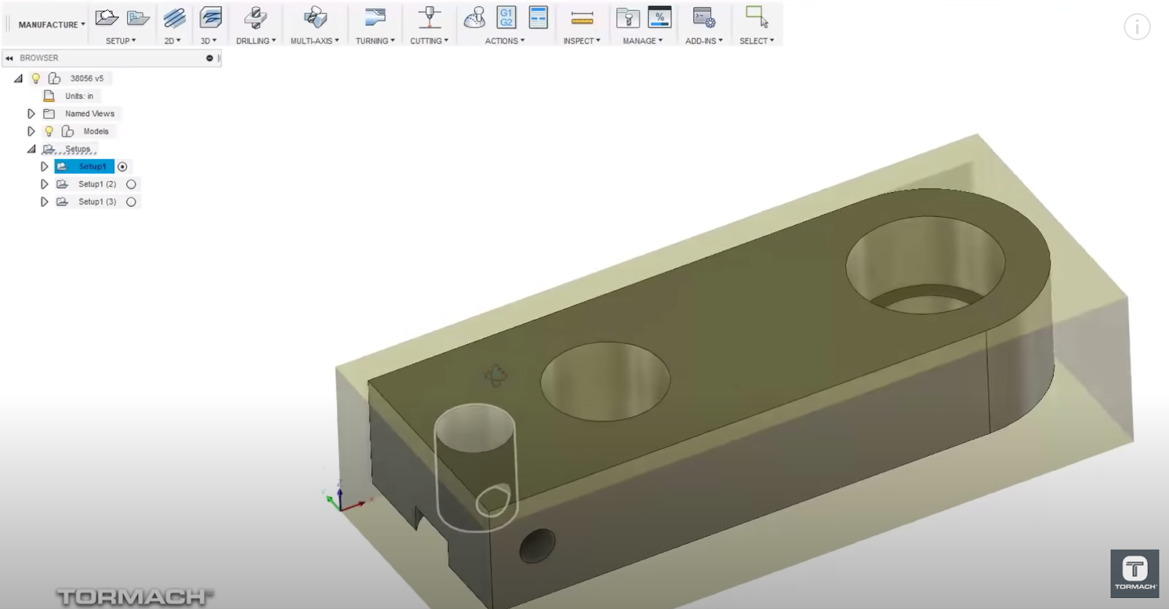Open the Actions menu

tap(505, 41)
